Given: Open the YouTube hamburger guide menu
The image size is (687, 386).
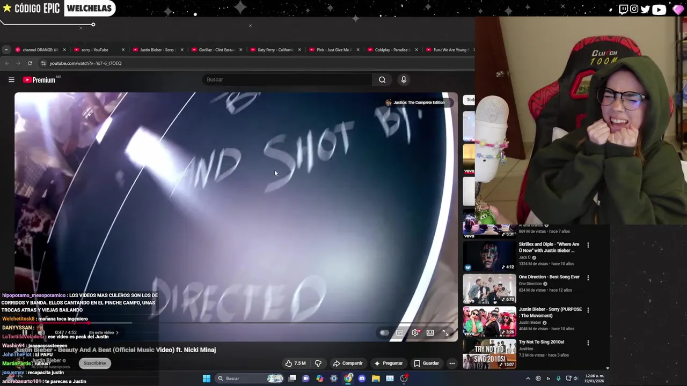Looking at the screenshot, I should coord(11,80).
